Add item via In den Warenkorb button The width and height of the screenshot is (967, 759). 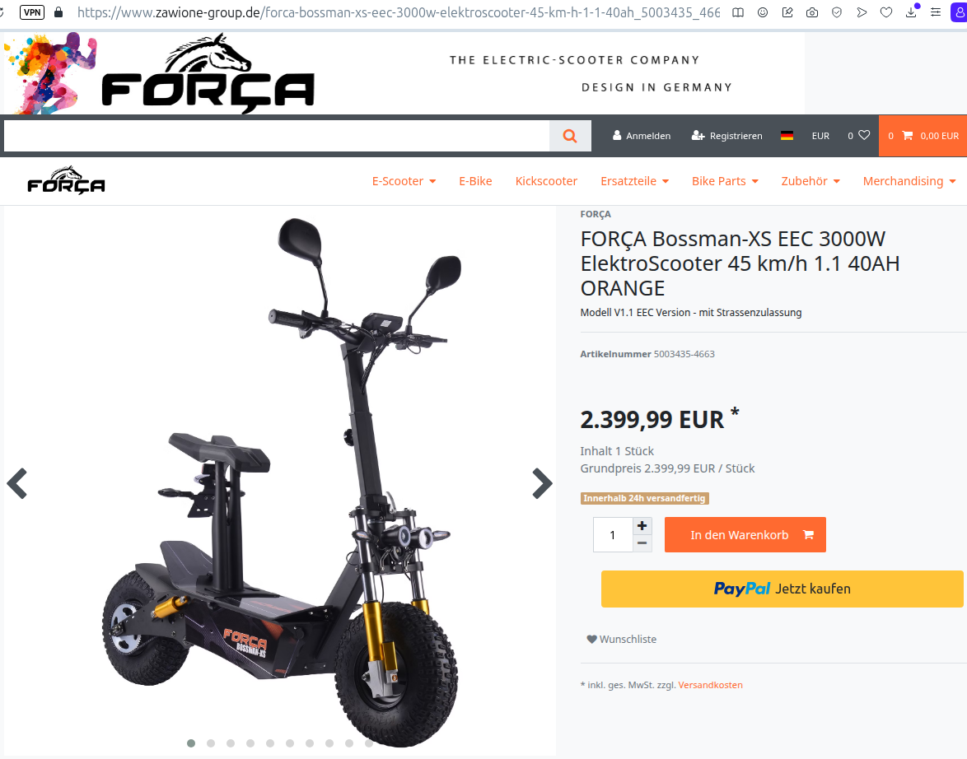[745, 534]
